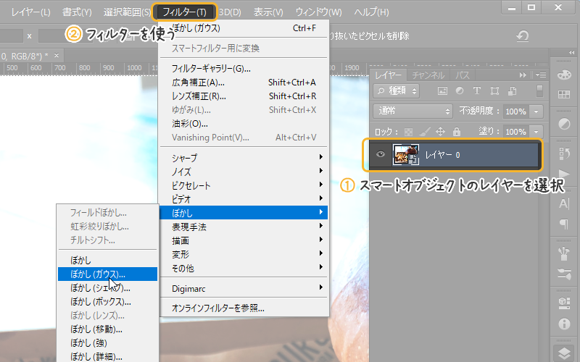Screen dimensions: 580x362
Task: Choose ぼかし (移動)... motion blur
Action: [107, 329]
